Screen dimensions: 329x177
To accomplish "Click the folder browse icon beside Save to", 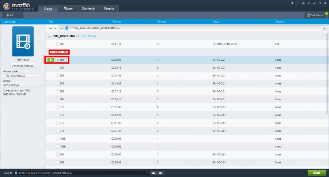I will (x=154, y=173).
